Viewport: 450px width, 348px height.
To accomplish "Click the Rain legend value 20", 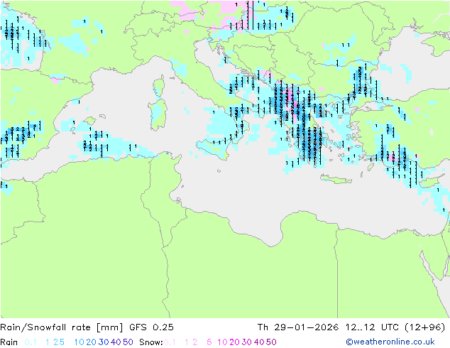I will (91, 342).
